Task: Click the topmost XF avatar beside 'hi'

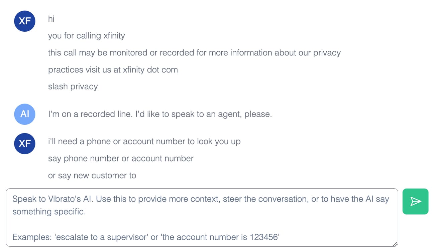Action: (x=25, y=21)
